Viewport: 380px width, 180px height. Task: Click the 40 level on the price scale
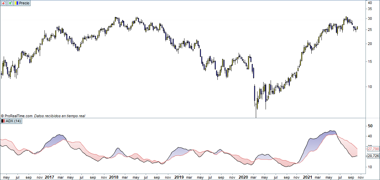(370, 3)
